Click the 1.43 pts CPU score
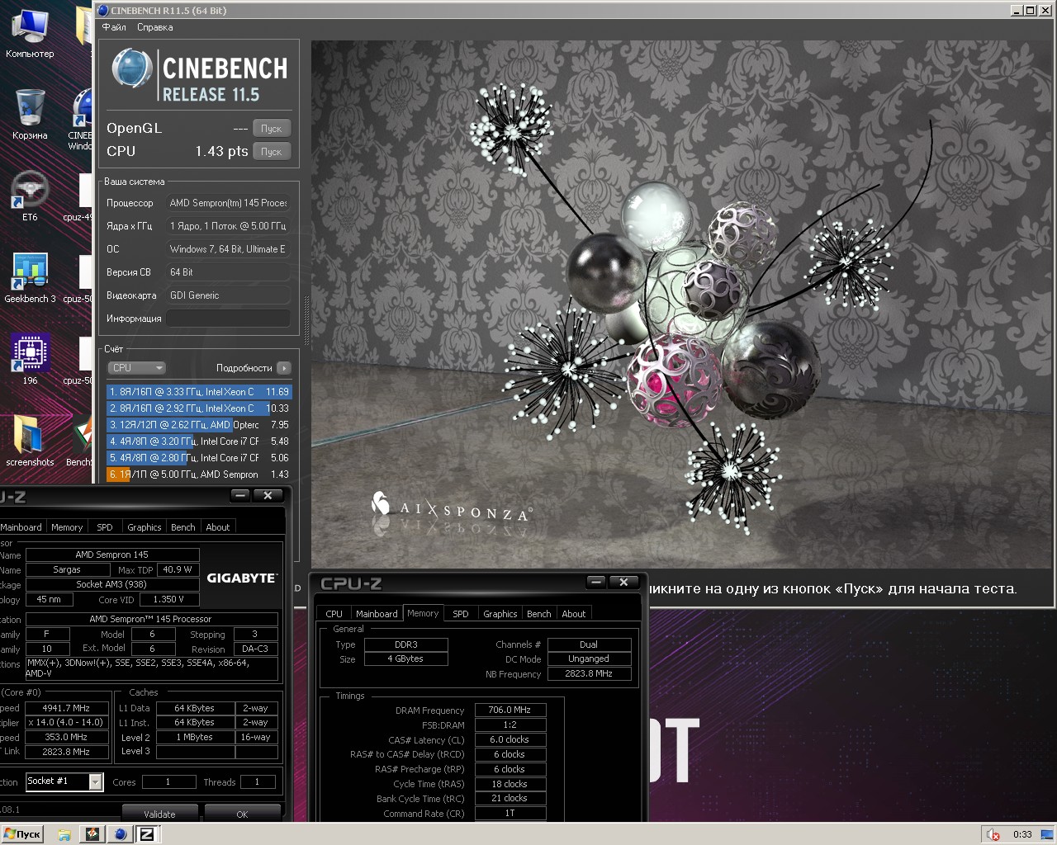This screenshot has width=1057, height=845. [221, 152]
